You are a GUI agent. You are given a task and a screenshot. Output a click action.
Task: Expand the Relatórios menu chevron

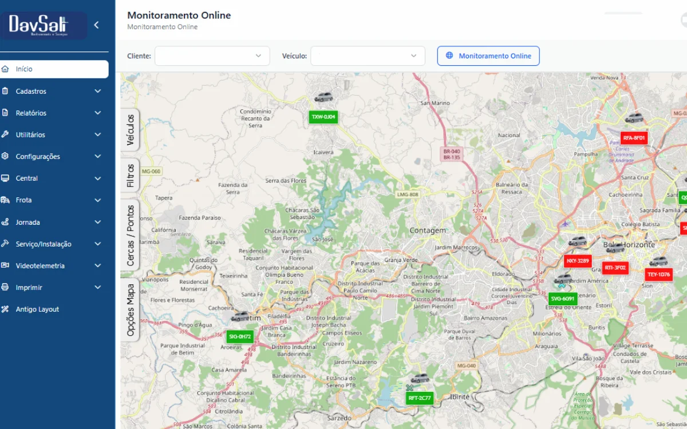[x=98, y=113]
